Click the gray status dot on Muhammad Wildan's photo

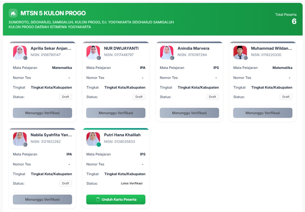[x=246, y=58]
